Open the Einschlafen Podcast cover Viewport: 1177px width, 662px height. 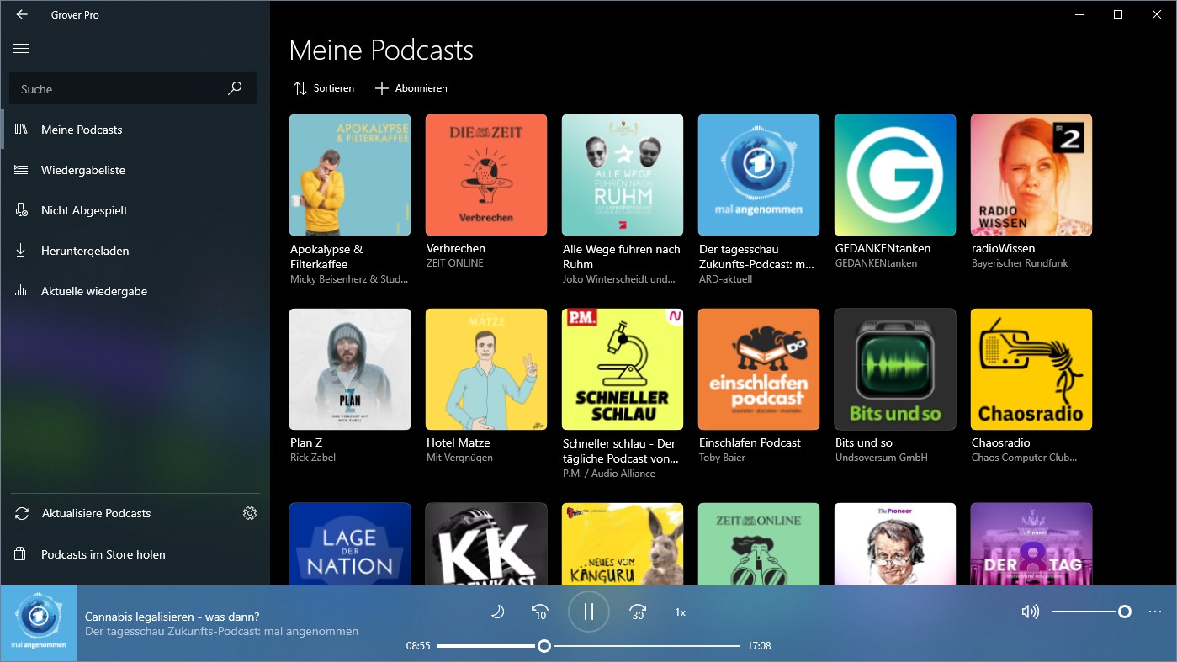pos(759,369)
